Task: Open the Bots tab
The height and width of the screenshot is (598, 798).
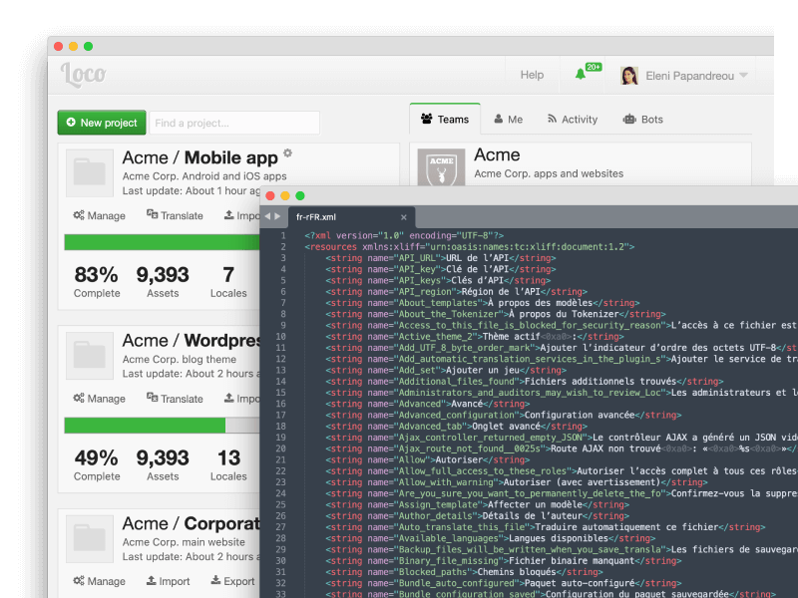Action: (x=642, y=120)
